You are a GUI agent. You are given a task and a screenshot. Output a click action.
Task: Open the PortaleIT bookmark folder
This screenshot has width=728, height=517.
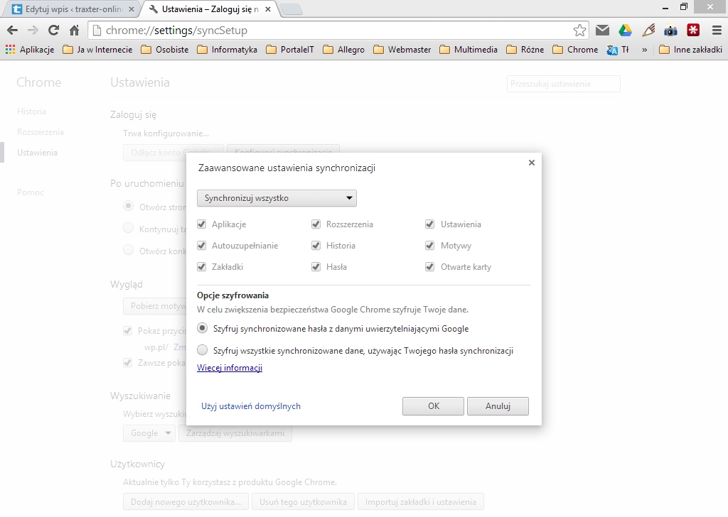290,50
